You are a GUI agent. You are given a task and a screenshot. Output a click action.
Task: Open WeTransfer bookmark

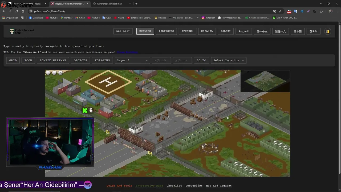click(181, 18)
